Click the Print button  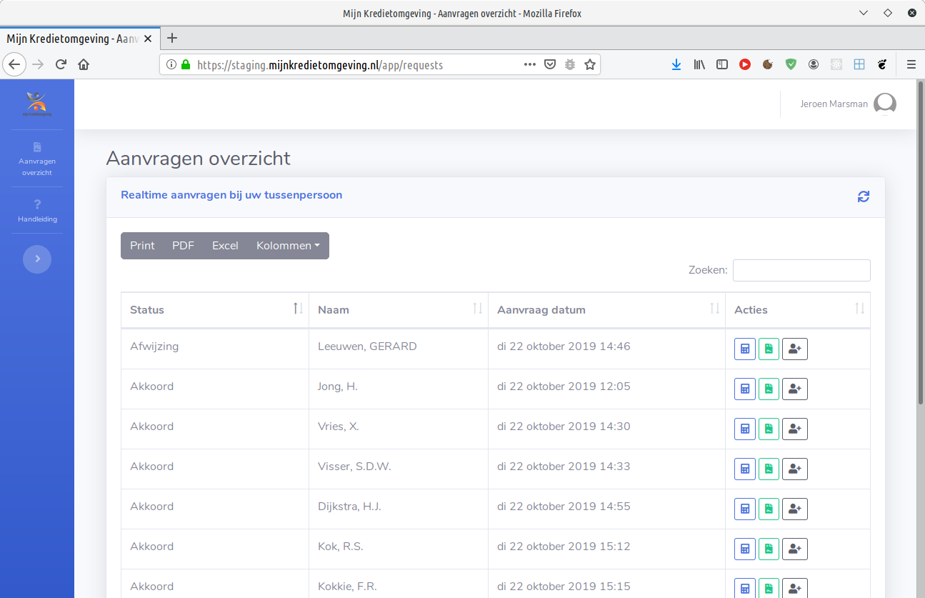(142, 246)
